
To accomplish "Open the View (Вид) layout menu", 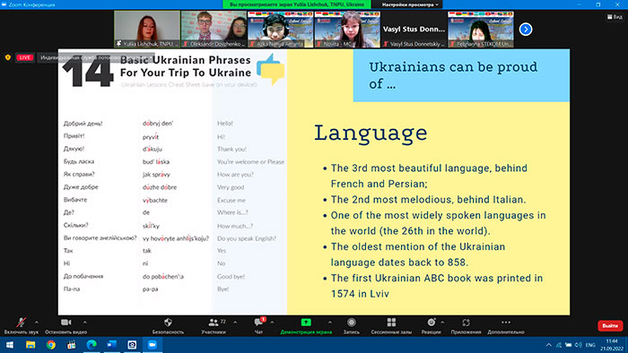I will point(615,17).
